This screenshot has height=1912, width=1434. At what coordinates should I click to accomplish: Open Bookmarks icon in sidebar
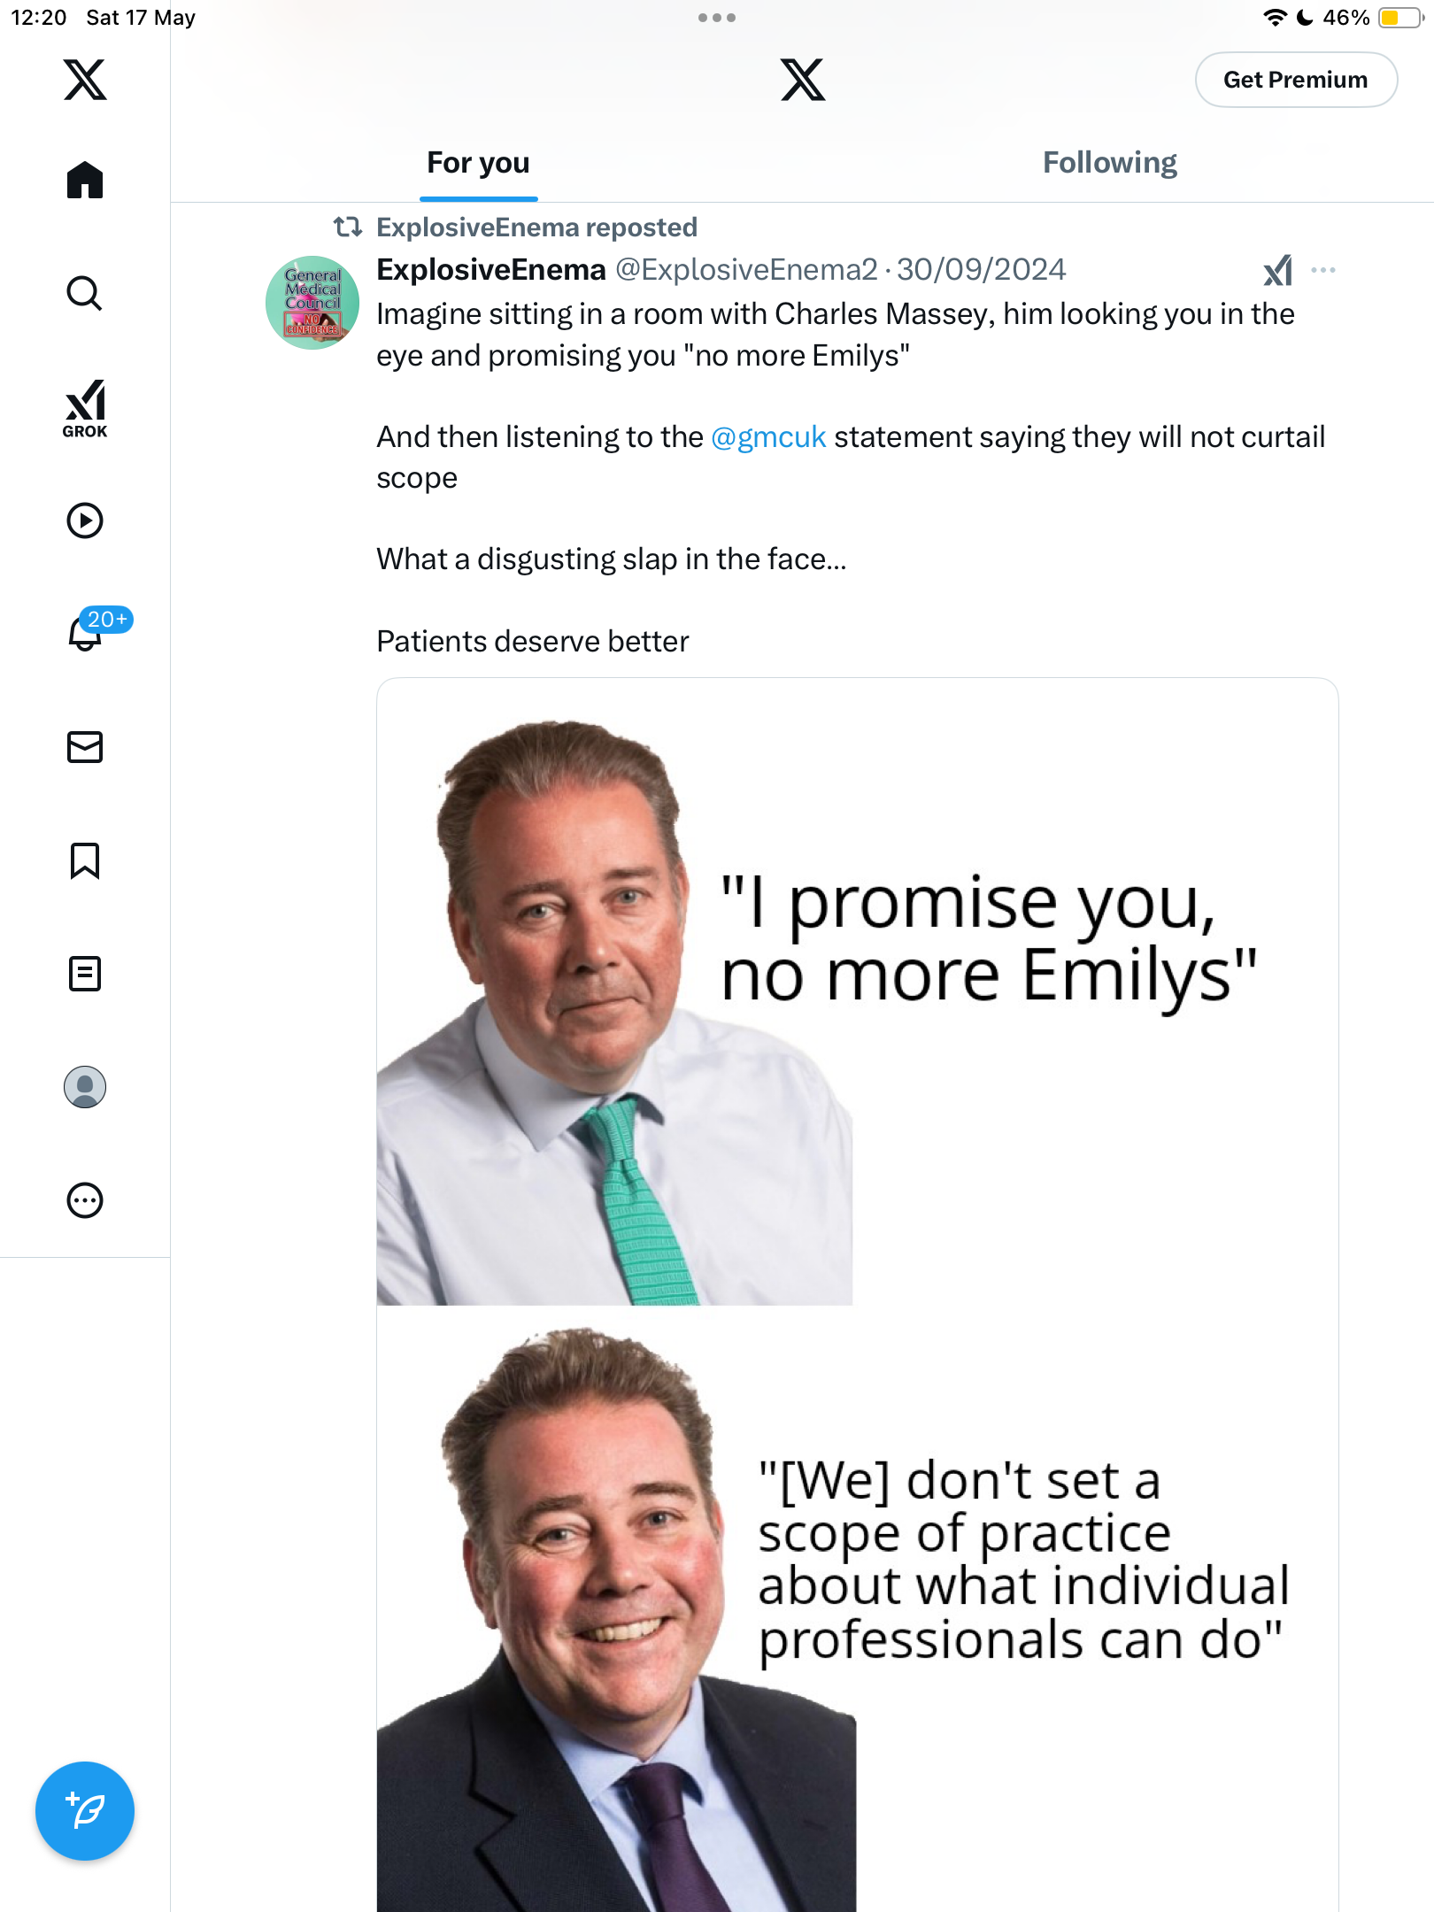85,860
